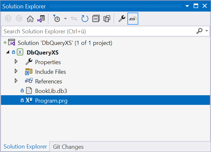This screenshot has height=152, width=211.
Task: Click the BookLib.db3 document icon
Action: point(29,90)
